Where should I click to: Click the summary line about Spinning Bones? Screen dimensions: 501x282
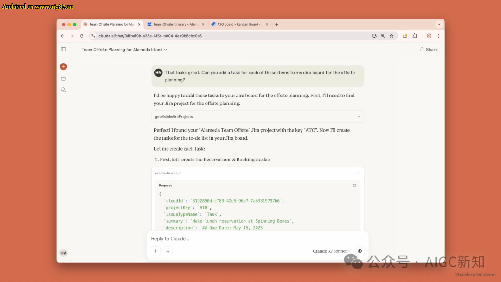point(228,221)
